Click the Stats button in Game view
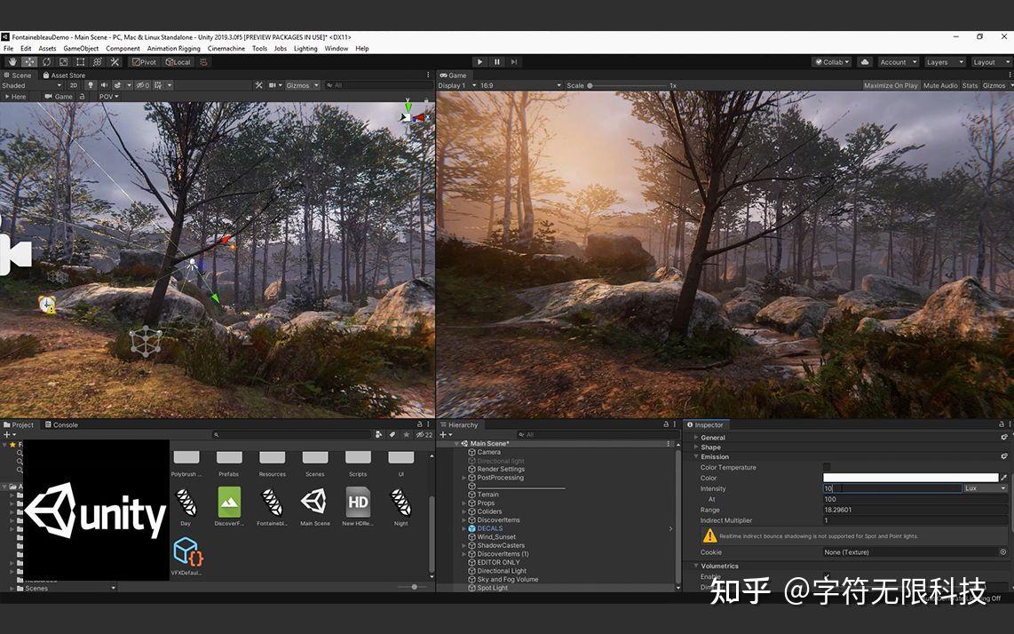Screen dimensions: 1014x634 coord(970,85)
